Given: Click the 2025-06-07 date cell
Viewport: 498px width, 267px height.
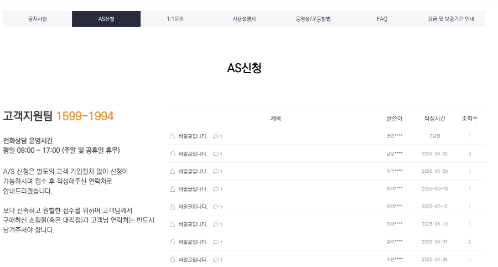Looking at the screenshot, I should click(434, 242).
